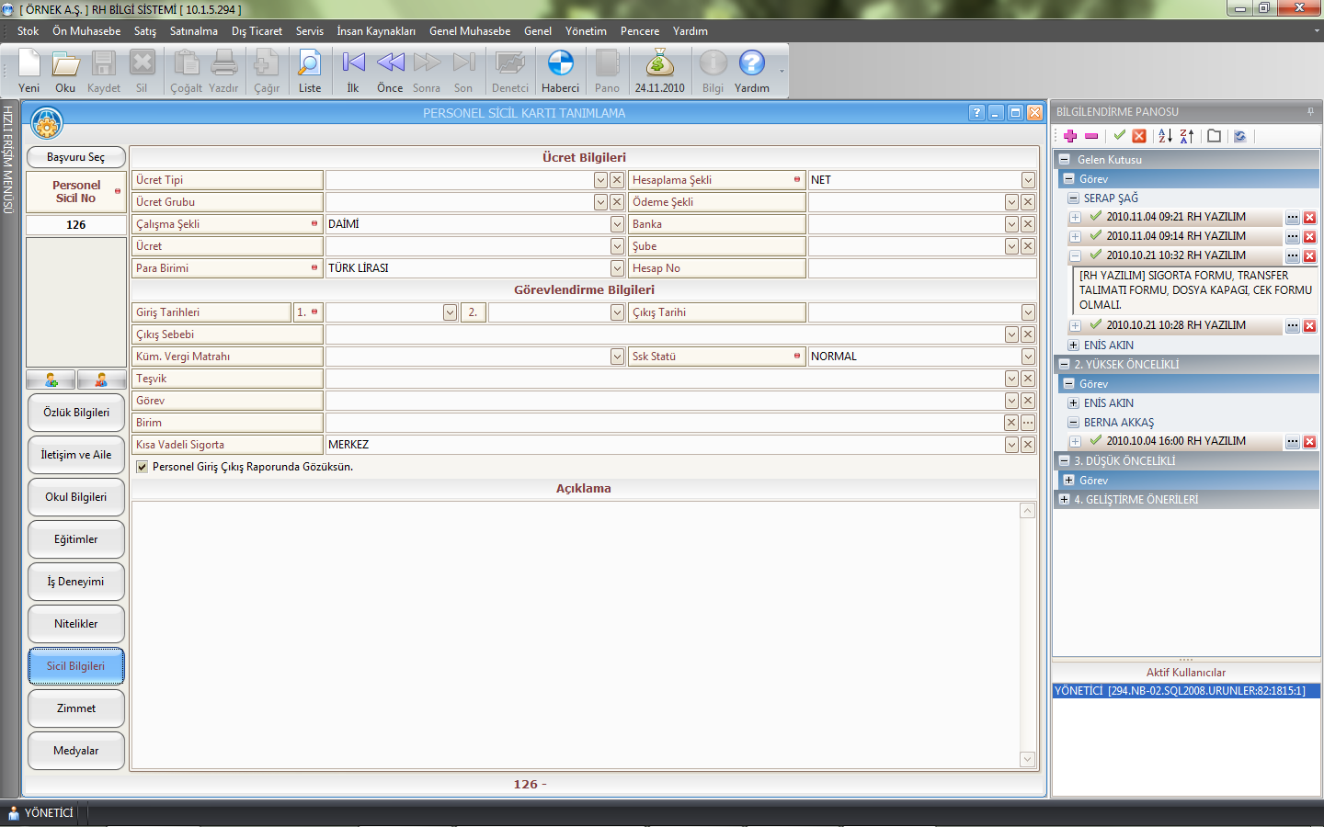
Task: Click the pink plus icon in Bilgilendirme panel
Action: coord(1070,136)
